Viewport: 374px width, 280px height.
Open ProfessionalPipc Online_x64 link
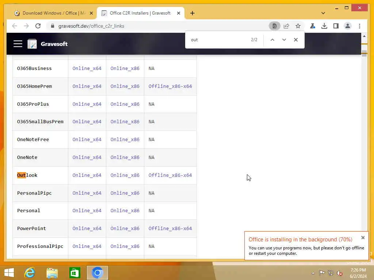87,246
